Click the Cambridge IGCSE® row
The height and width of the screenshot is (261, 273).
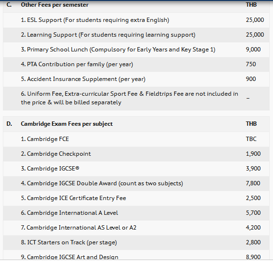(x=136, y=169)
